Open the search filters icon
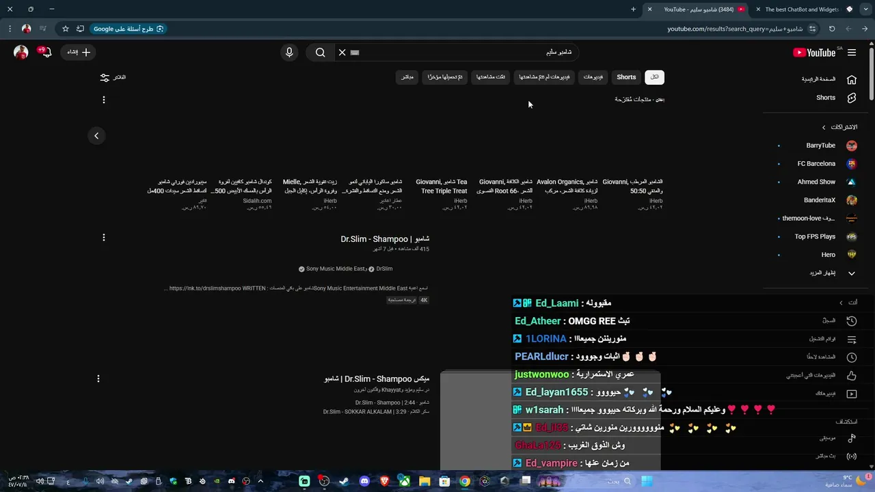 [x=105, y=77]
